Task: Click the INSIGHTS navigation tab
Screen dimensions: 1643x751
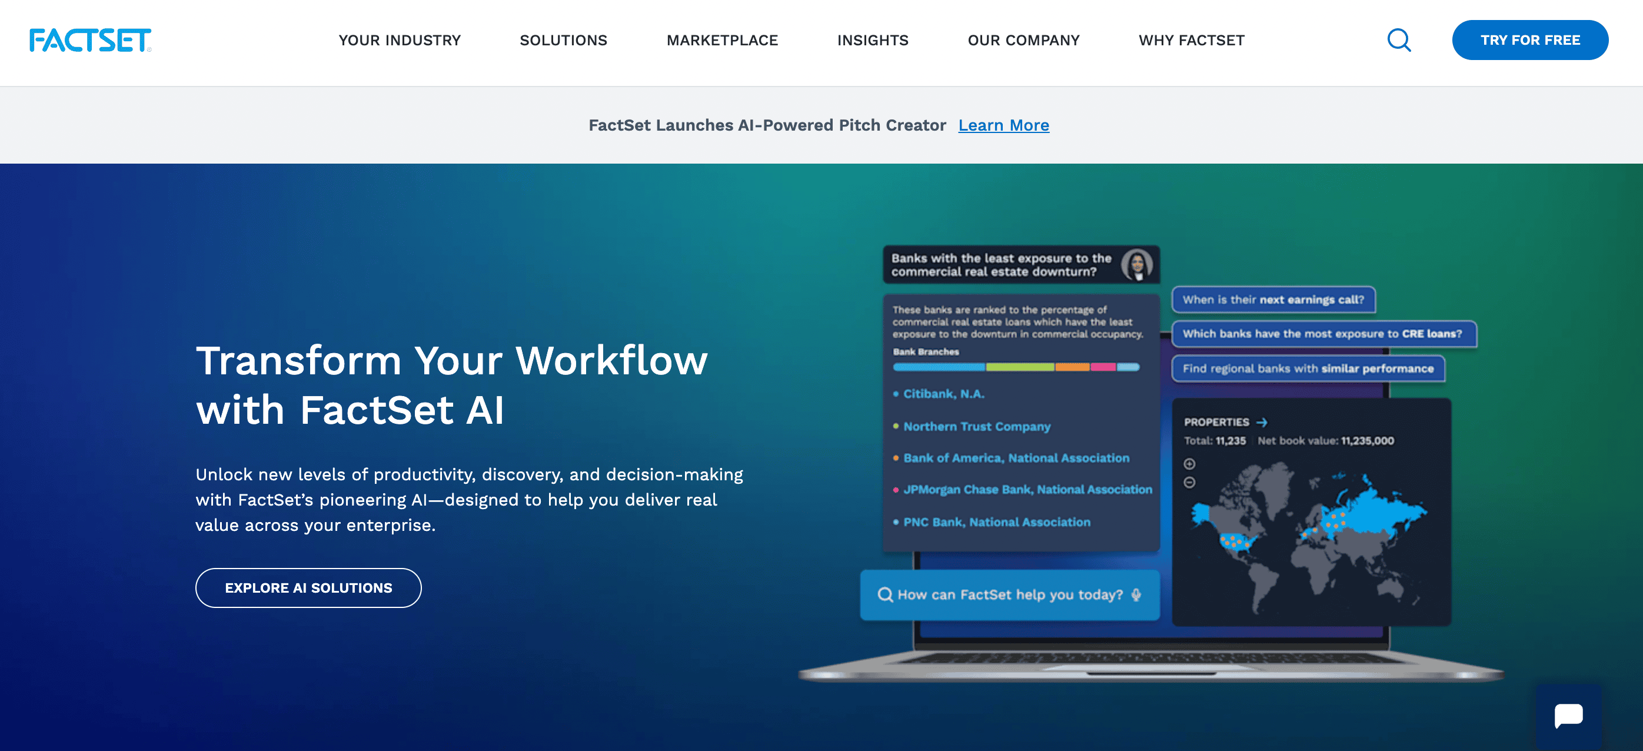Action: tap(873, 40)
